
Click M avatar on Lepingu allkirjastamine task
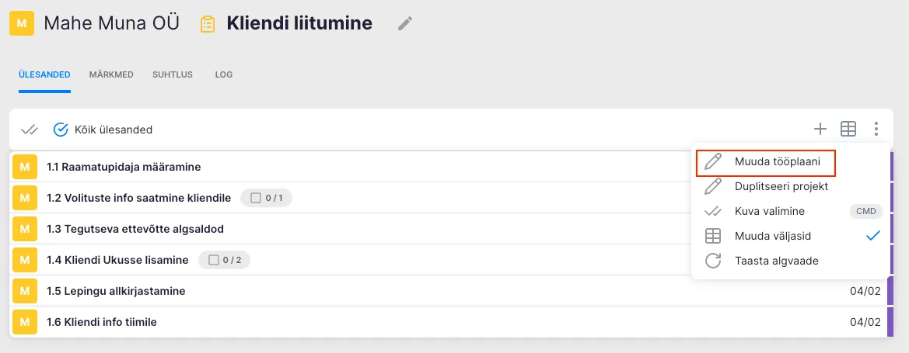click(x=25, y=291)
